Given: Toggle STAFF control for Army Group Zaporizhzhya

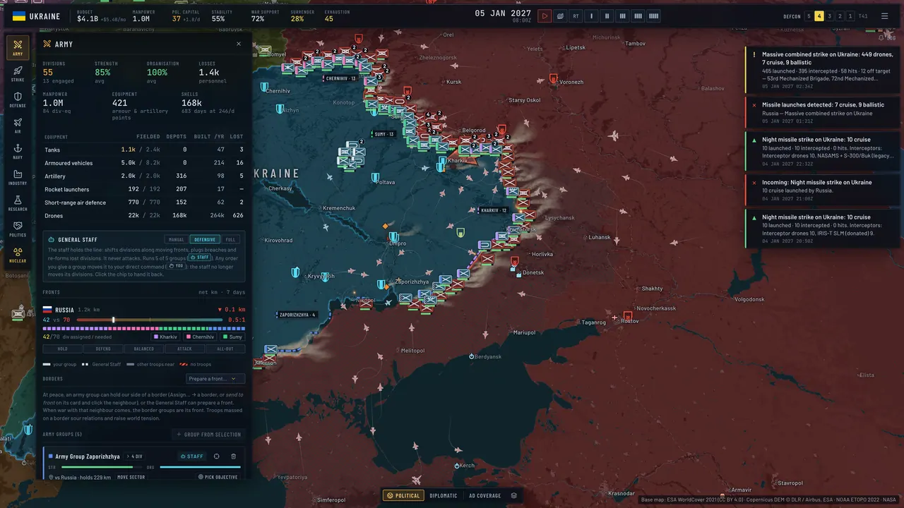Looking at the screenshot, I should pos(192,456).
